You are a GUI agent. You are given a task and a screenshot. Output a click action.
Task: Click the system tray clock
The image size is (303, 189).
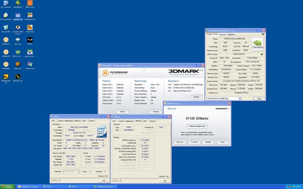[298, 187]
